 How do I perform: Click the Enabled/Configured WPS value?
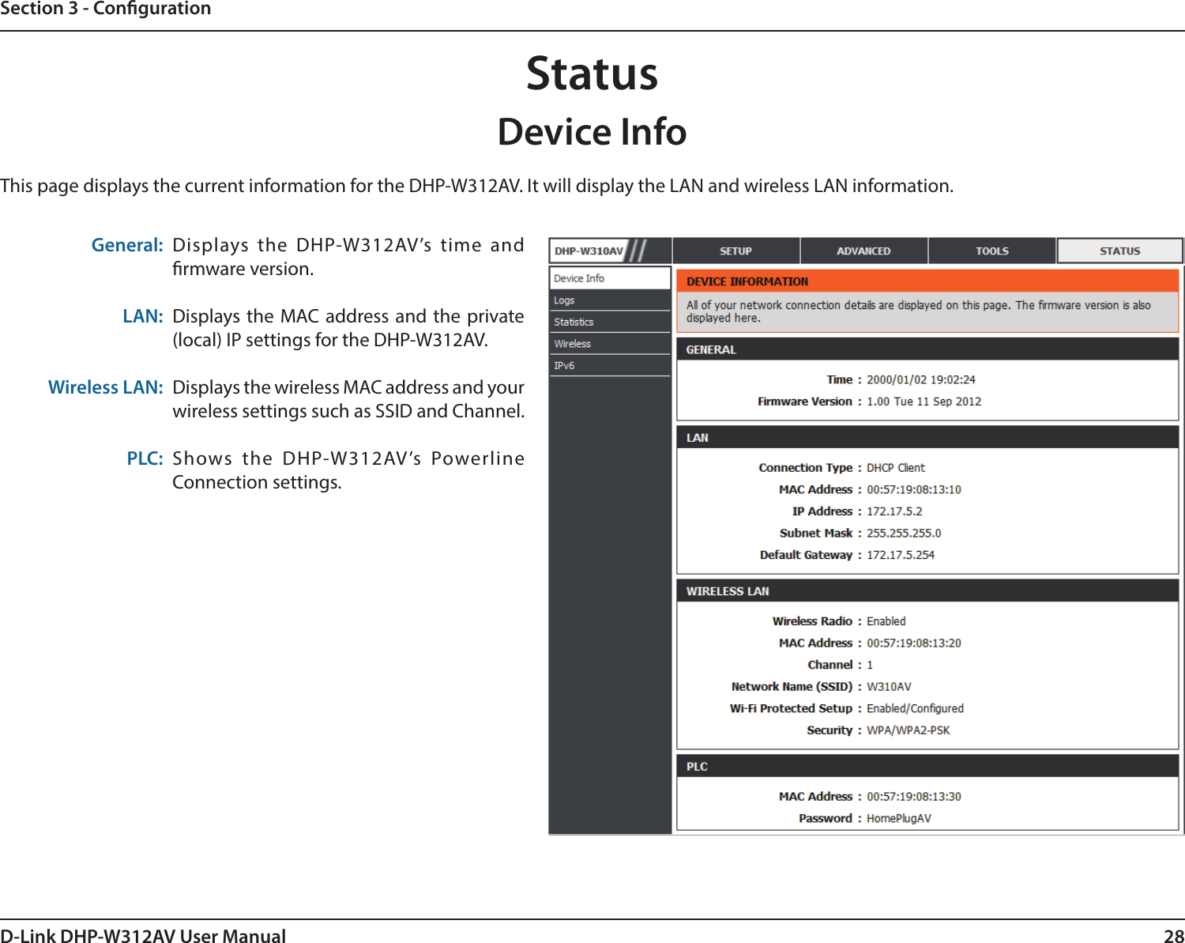(915, 708)
